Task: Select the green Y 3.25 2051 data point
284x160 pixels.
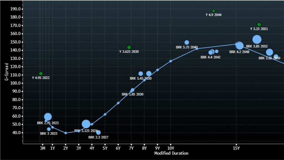Action: pyautogui.click(x=259, y=25)
